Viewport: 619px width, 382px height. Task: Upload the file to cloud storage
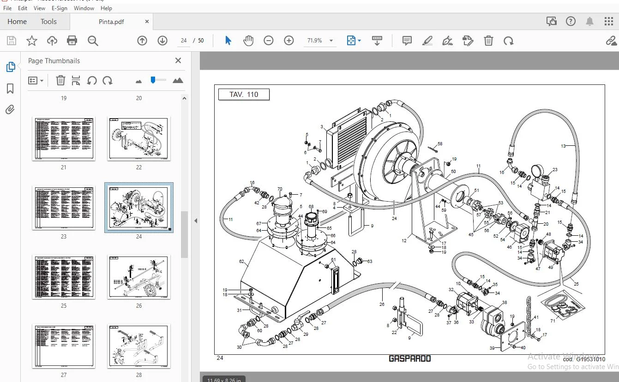tap(52, 41)
